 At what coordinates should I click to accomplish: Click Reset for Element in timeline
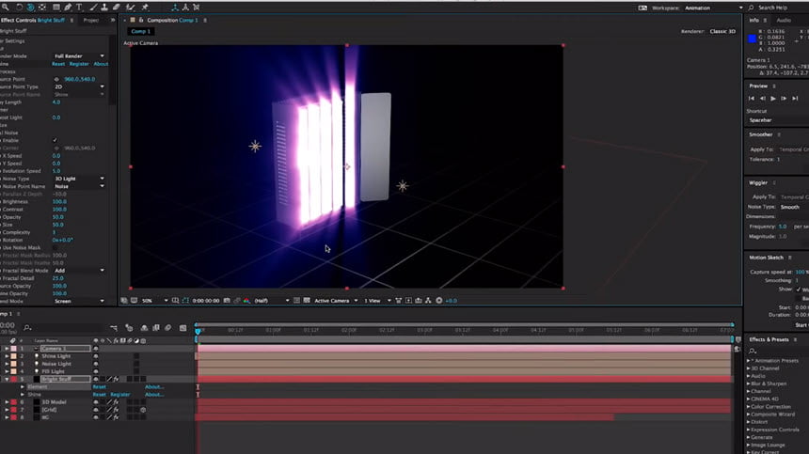pyautogui.click(x=99, y=386)
